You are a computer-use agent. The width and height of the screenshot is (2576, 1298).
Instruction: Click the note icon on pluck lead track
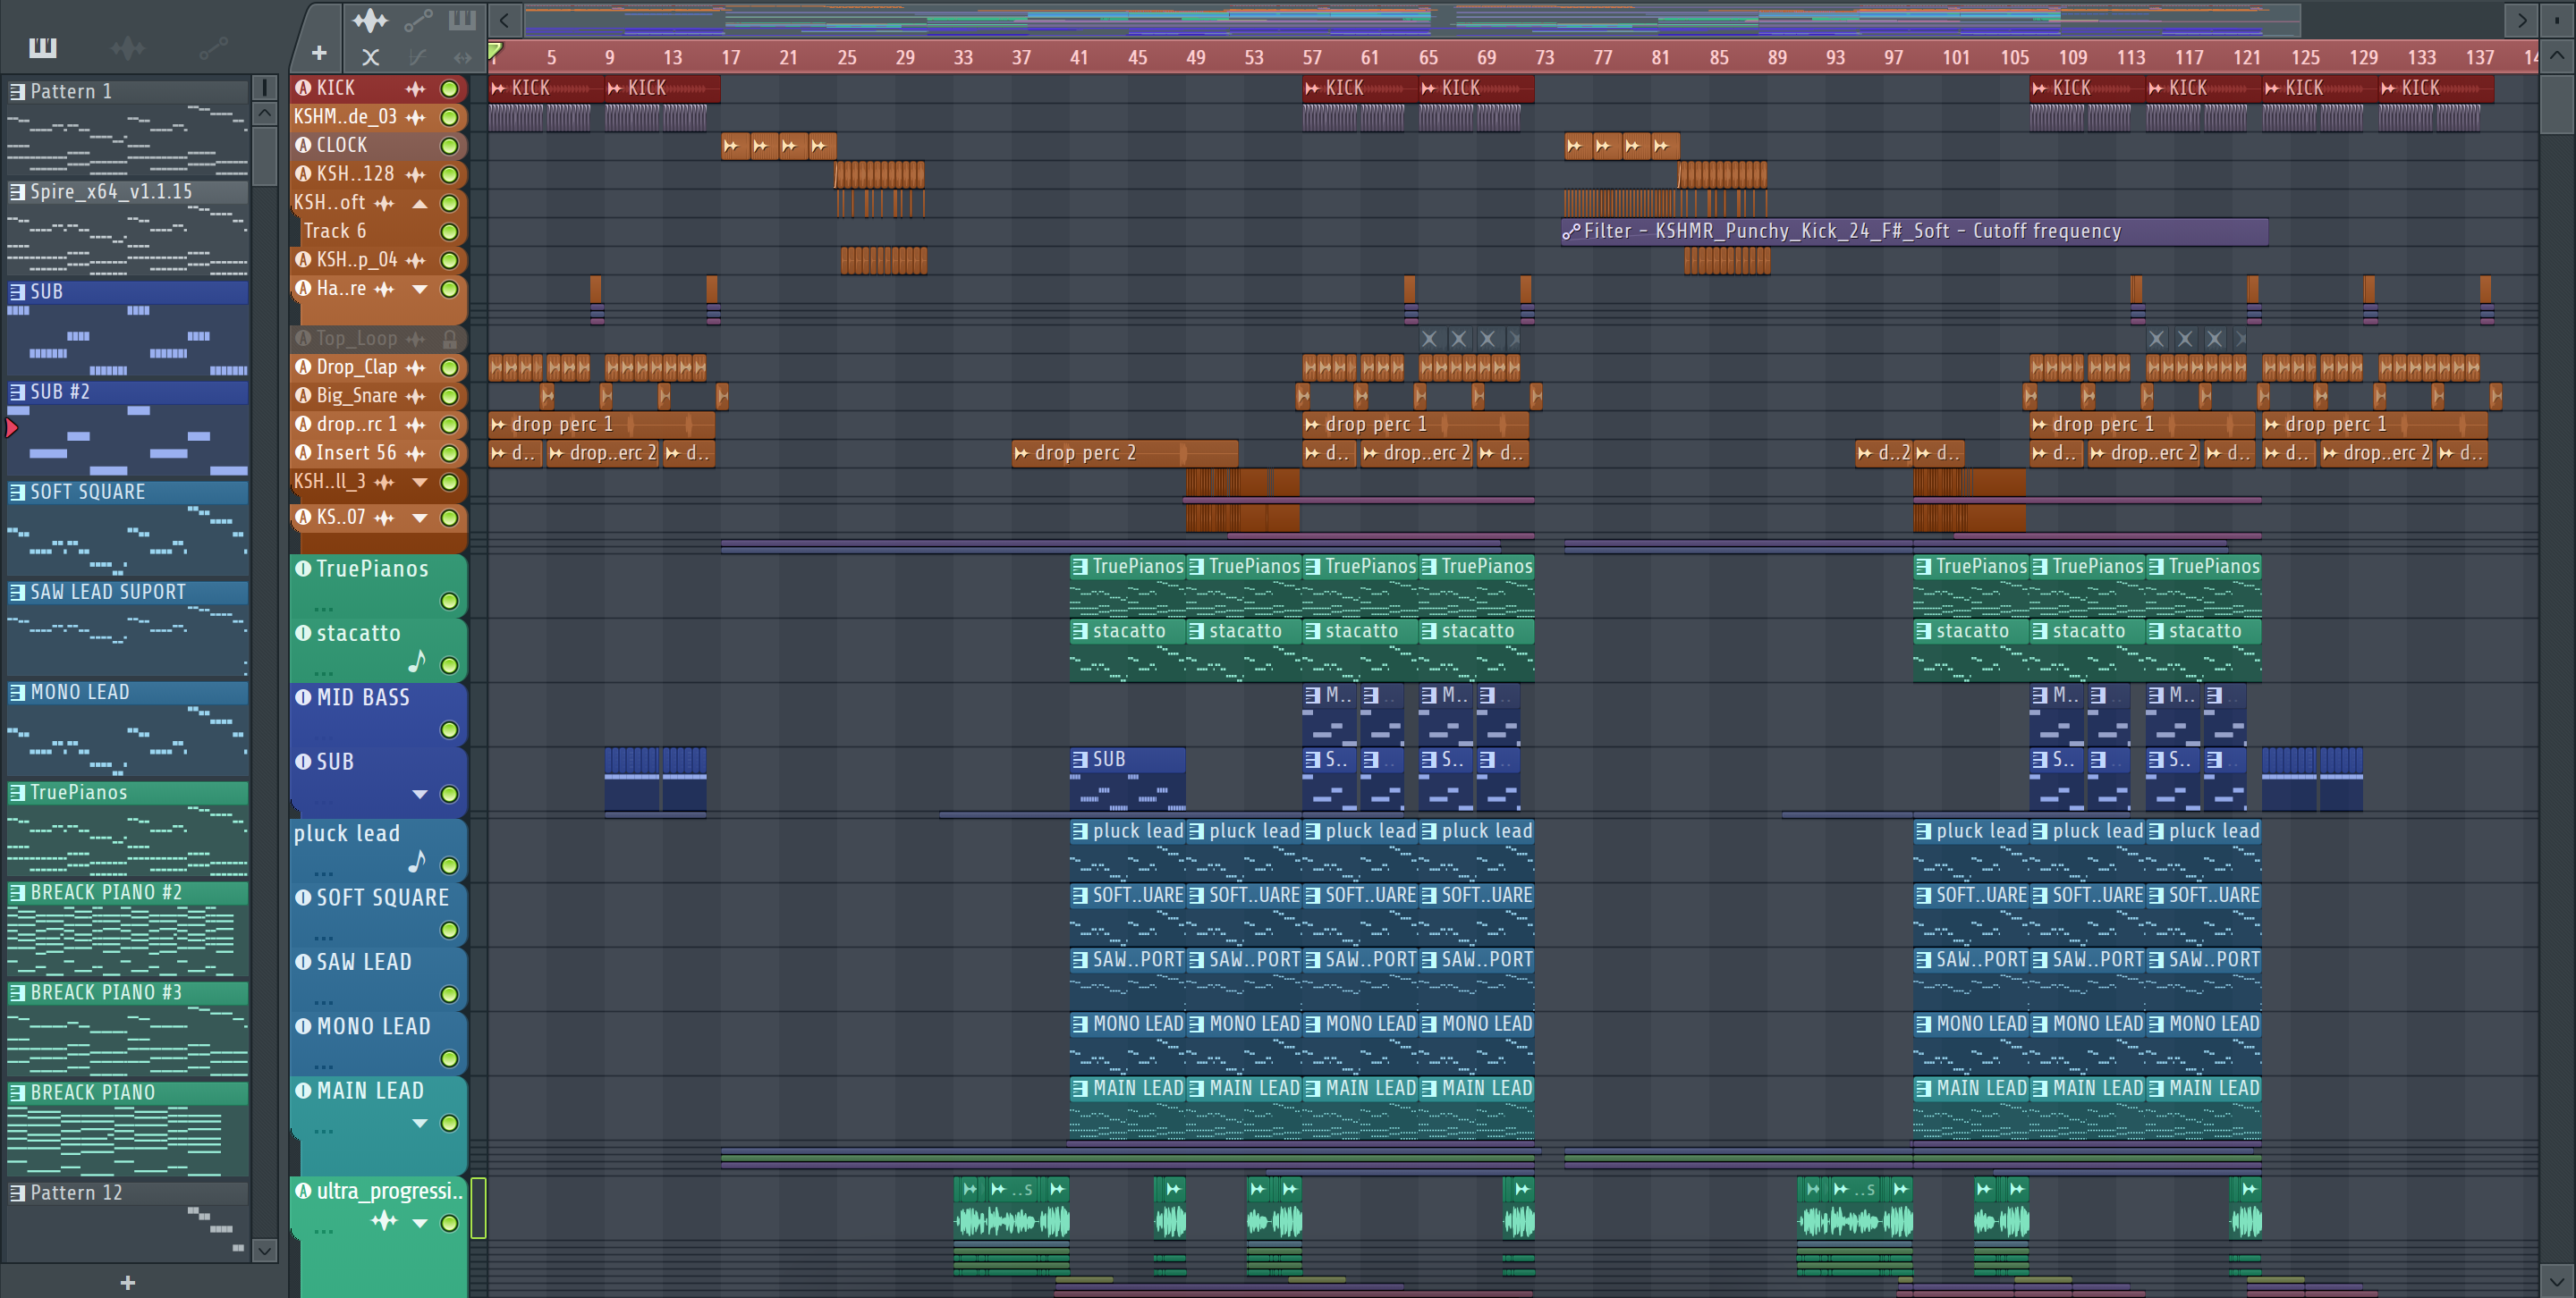point(417,862)
